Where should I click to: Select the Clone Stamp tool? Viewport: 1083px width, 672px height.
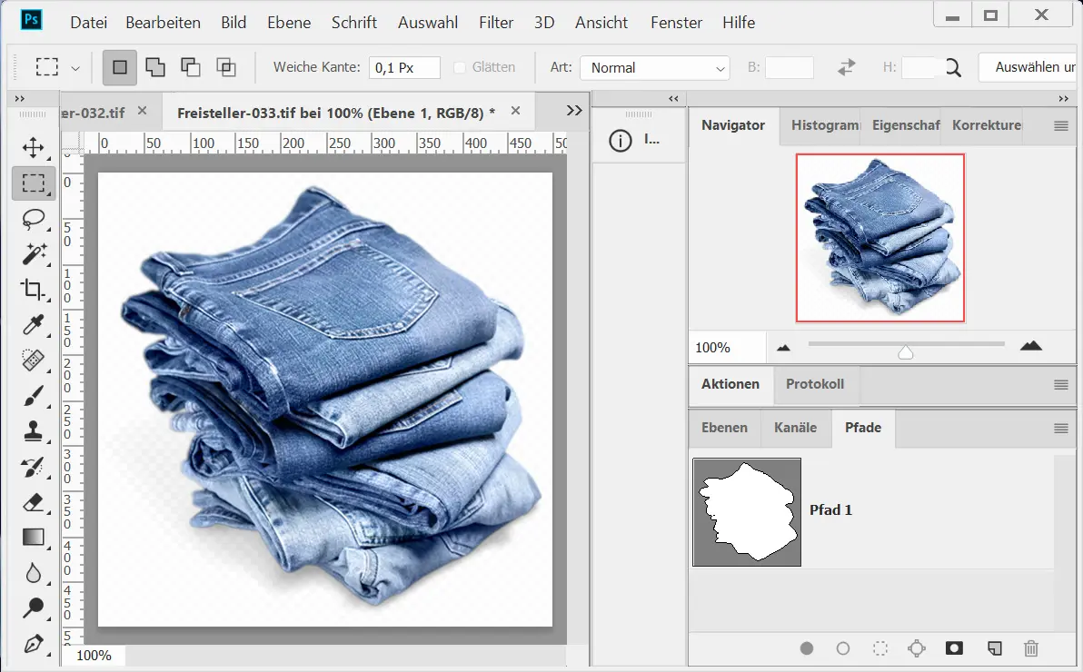coord(34,430)
